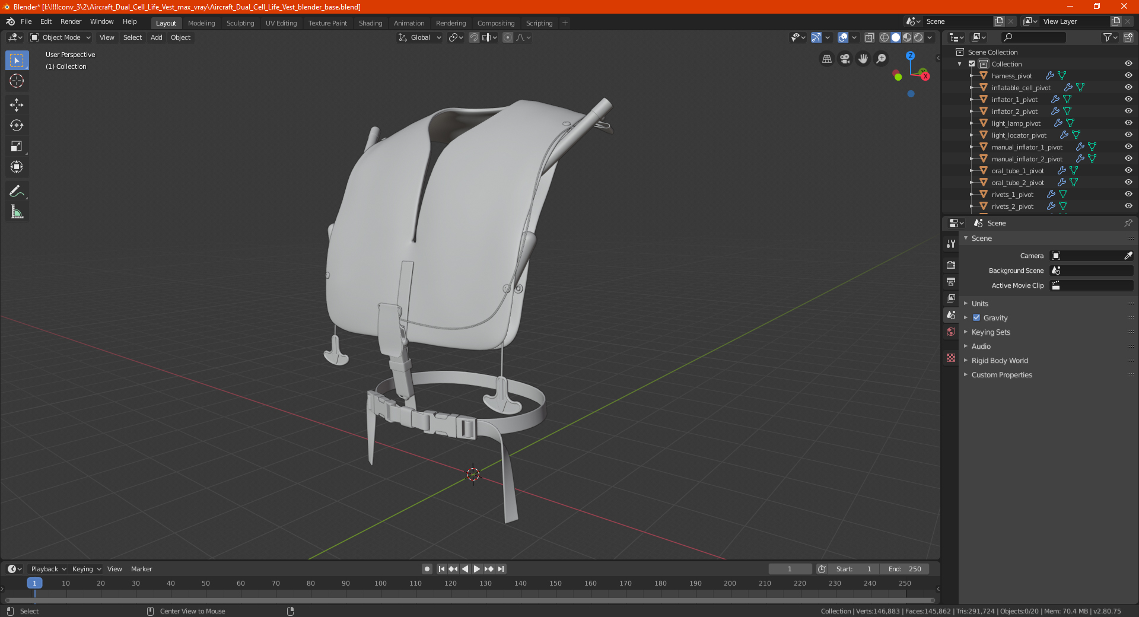The width and height of the screenshot is (1139, 617).
Task: Toggle snapping magnet button
Action: pyautogui.click(x=473, y=37)
